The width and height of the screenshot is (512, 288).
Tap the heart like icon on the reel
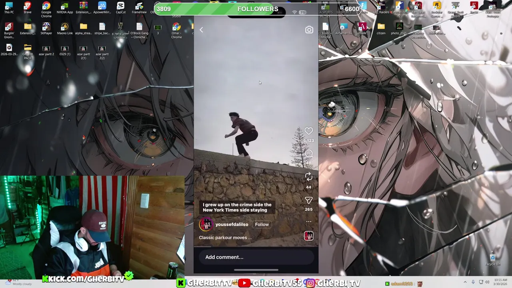click(x=308, y=131)
